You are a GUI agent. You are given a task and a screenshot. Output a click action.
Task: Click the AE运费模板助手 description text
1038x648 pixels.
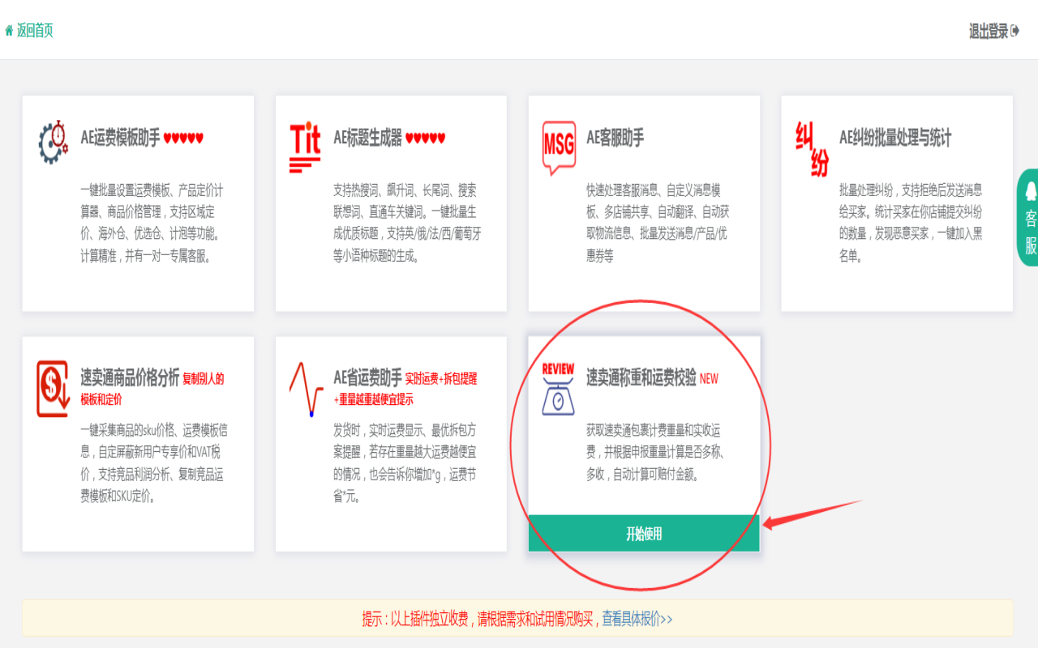pos(151,224)
